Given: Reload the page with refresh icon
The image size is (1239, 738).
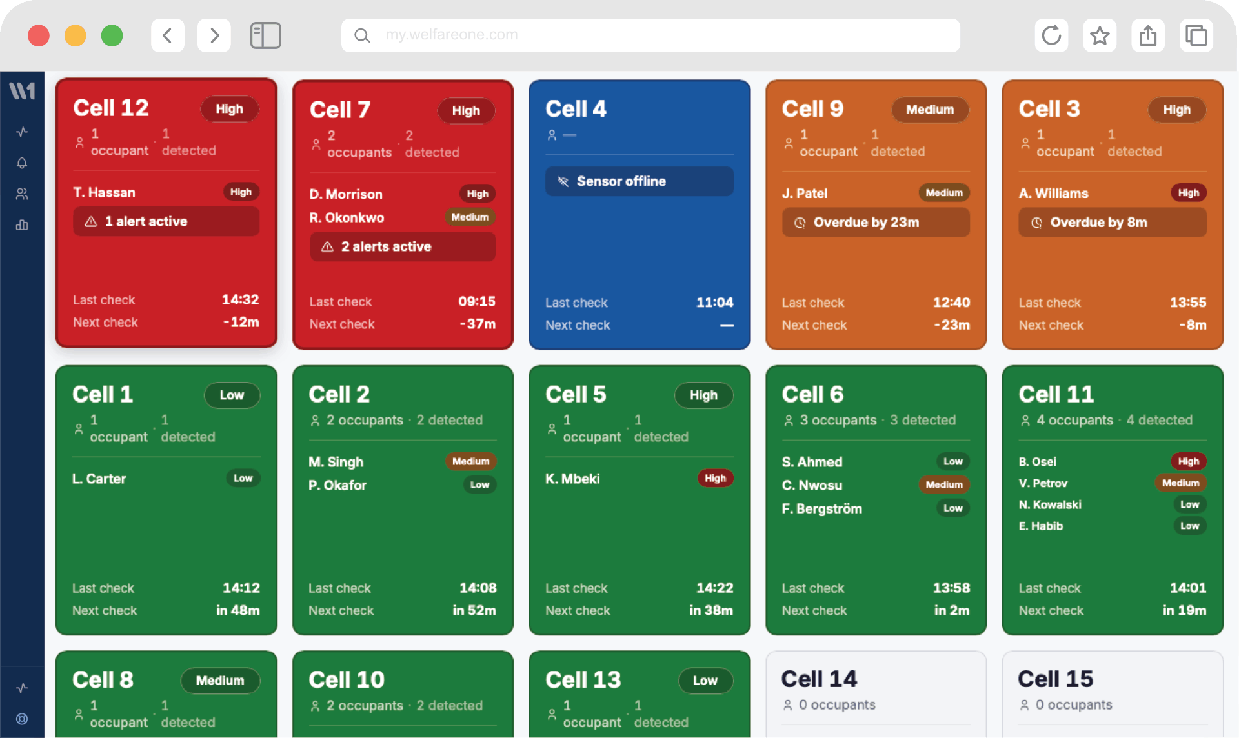Looking at the screenshot, I should click(x=1051, y=35).
